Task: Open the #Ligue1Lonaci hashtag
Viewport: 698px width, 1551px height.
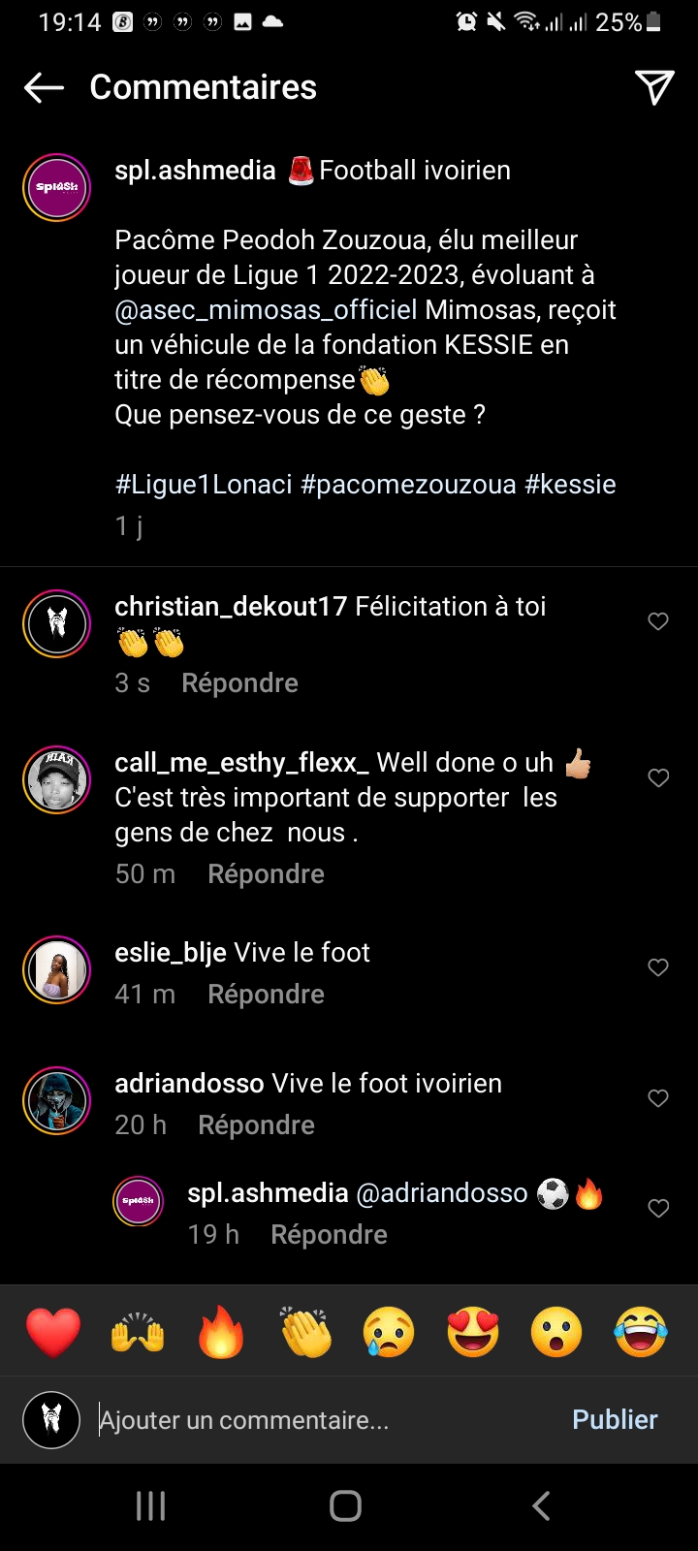Action: tap(204, 485)
